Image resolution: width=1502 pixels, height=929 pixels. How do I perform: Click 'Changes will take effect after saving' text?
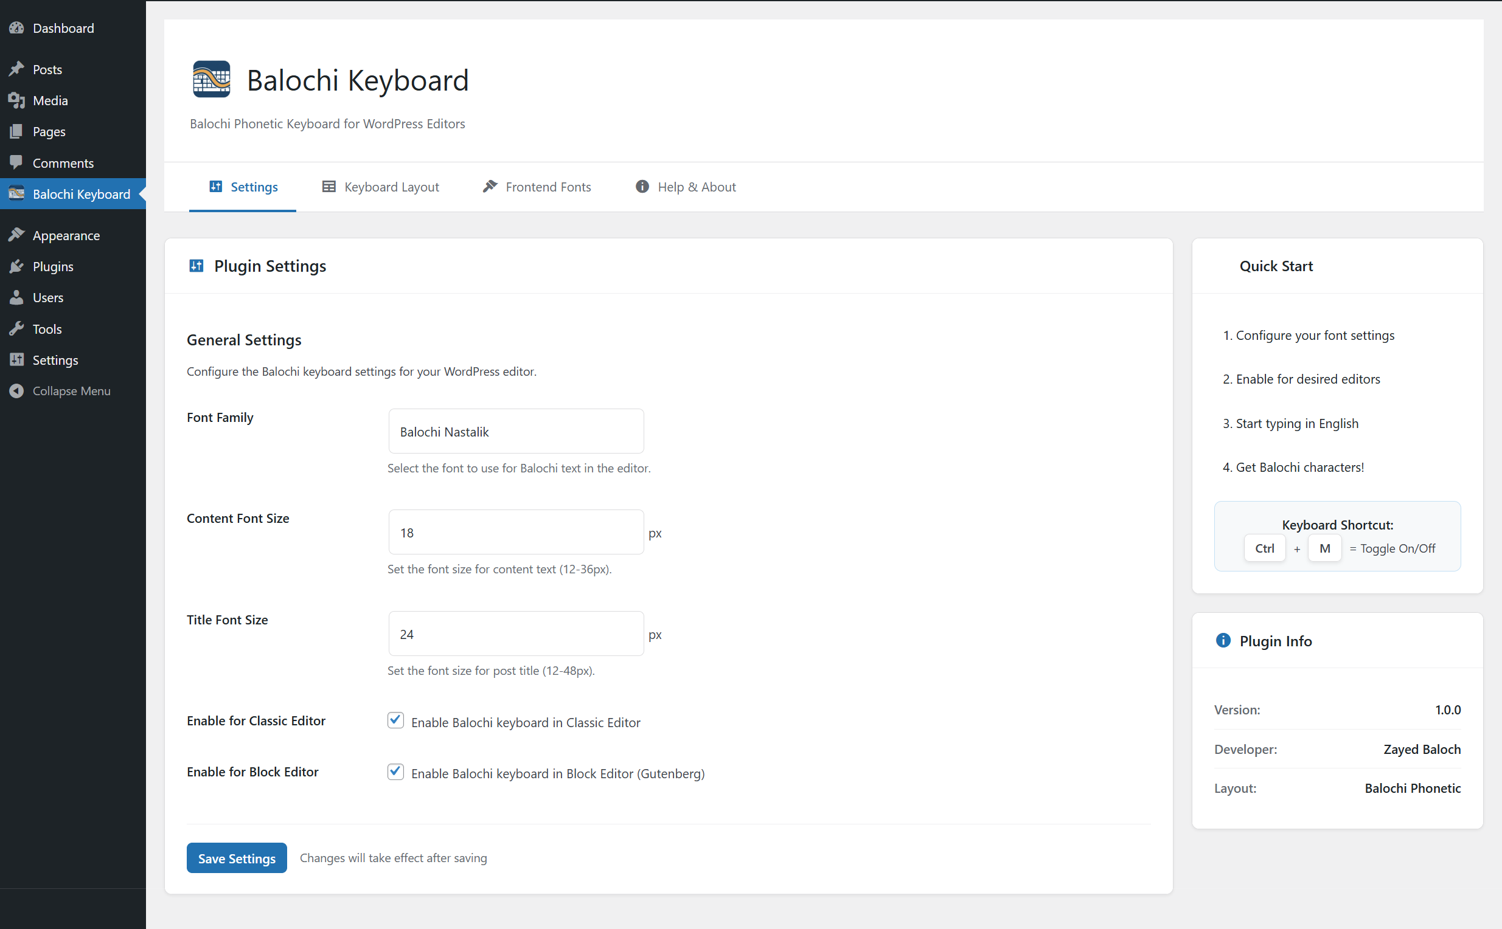[394, 858]
